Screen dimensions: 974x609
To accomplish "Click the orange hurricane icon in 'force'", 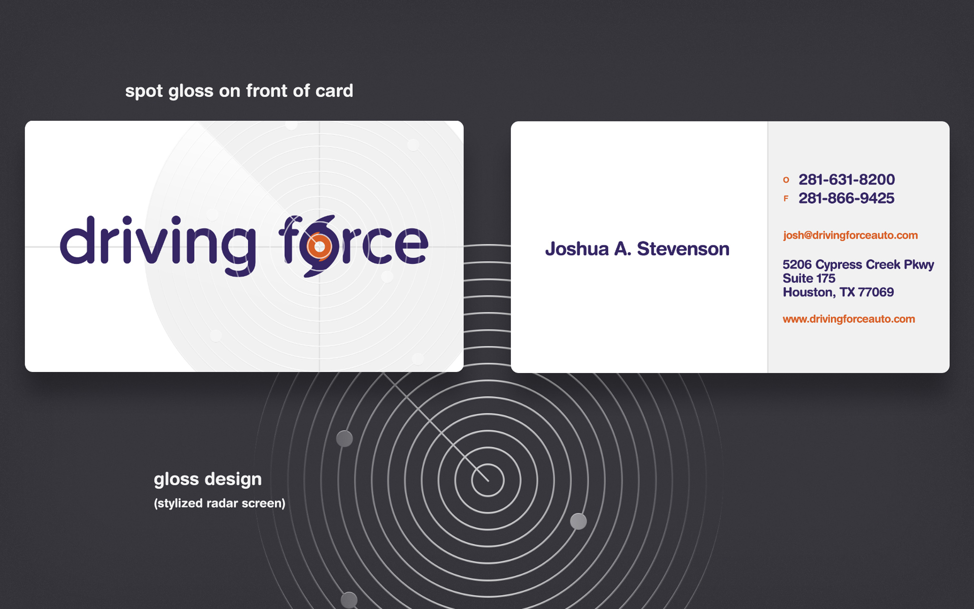I will [x=319, y=246].
